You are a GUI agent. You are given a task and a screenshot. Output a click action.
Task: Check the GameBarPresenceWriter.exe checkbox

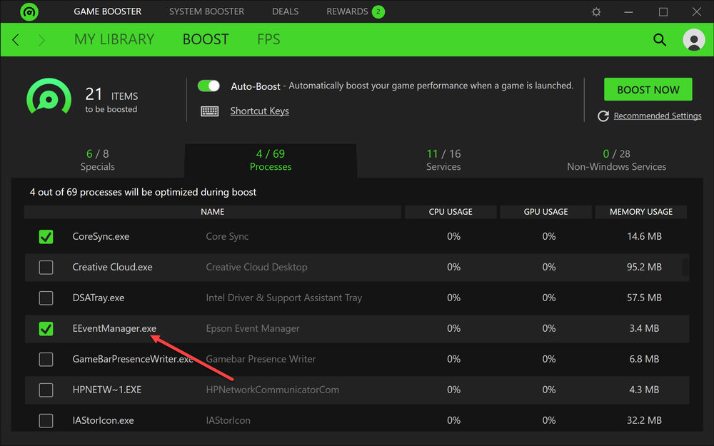[x=46, y=359]
